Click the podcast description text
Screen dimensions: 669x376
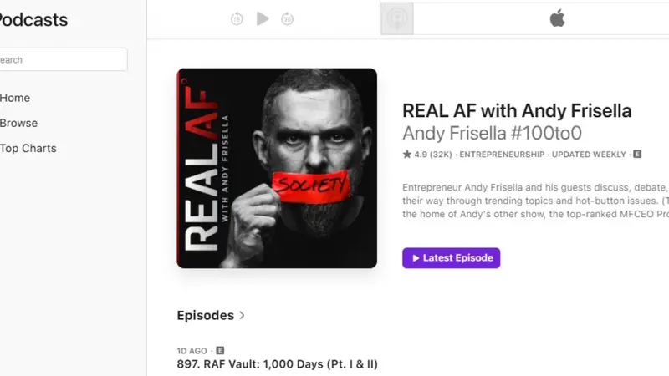[x=535, y=201]
